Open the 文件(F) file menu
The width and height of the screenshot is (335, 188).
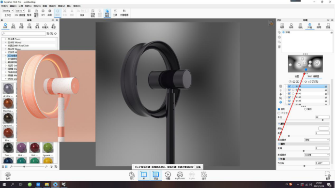coord(4,6)
